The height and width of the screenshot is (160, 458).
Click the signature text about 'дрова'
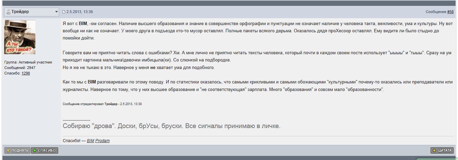(171, 126)
